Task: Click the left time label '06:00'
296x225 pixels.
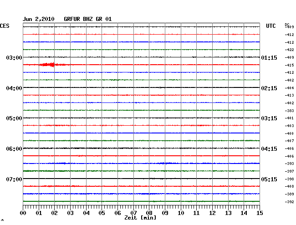Action: 14,149
